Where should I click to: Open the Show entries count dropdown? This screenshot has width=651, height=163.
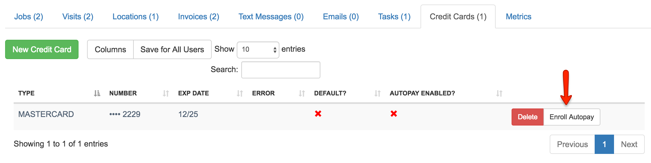pos(258,50)
